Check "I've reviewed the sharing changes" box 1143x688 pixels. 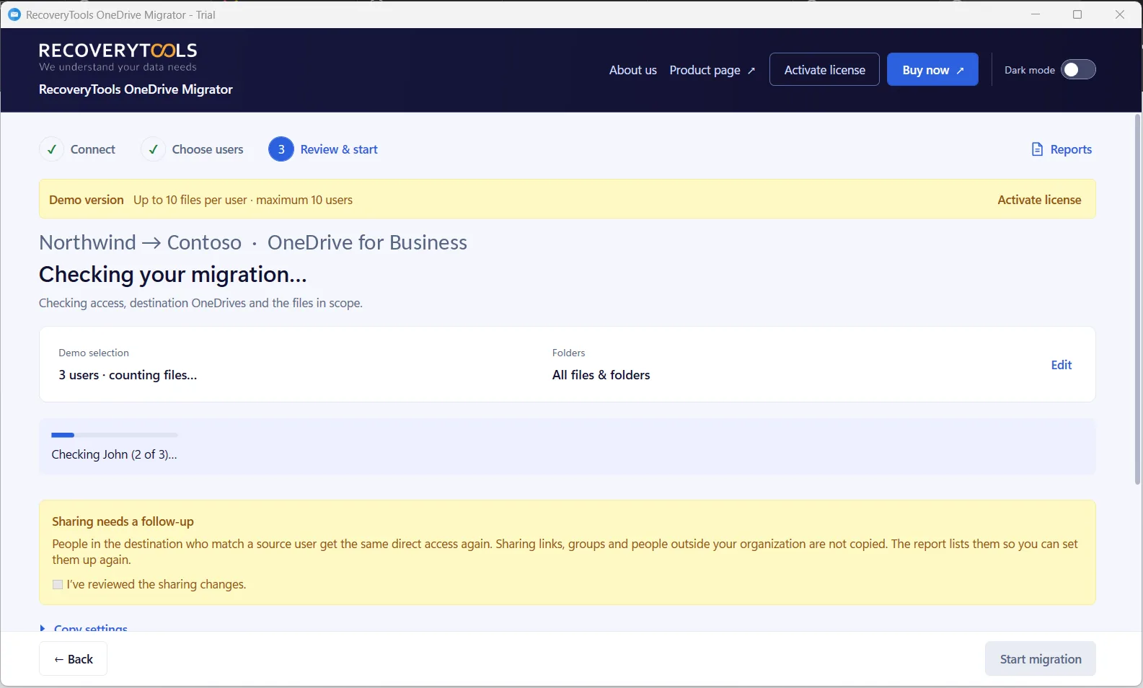tap(58, 584)
